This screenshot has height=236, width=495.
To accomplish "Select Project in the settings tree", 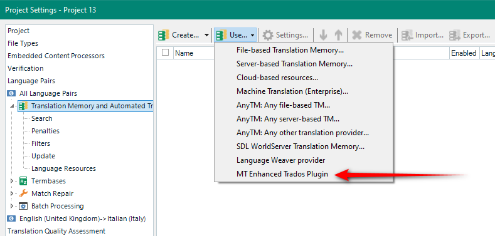I will click(18, 31).
